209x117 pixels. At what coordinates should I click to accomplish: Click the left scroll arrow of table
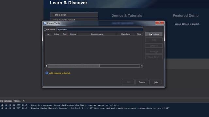pos(46,66)
